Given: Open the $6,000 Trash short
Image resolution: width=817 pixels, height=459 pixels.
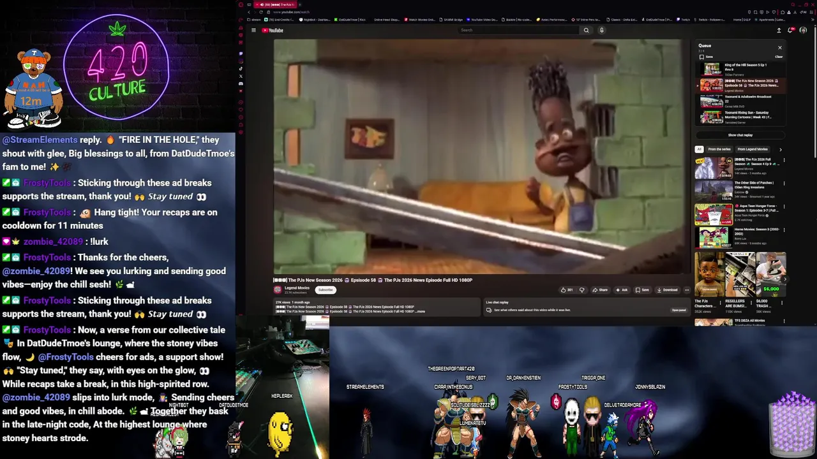Looking at the screenshot, I should click(x=770, y=275).
